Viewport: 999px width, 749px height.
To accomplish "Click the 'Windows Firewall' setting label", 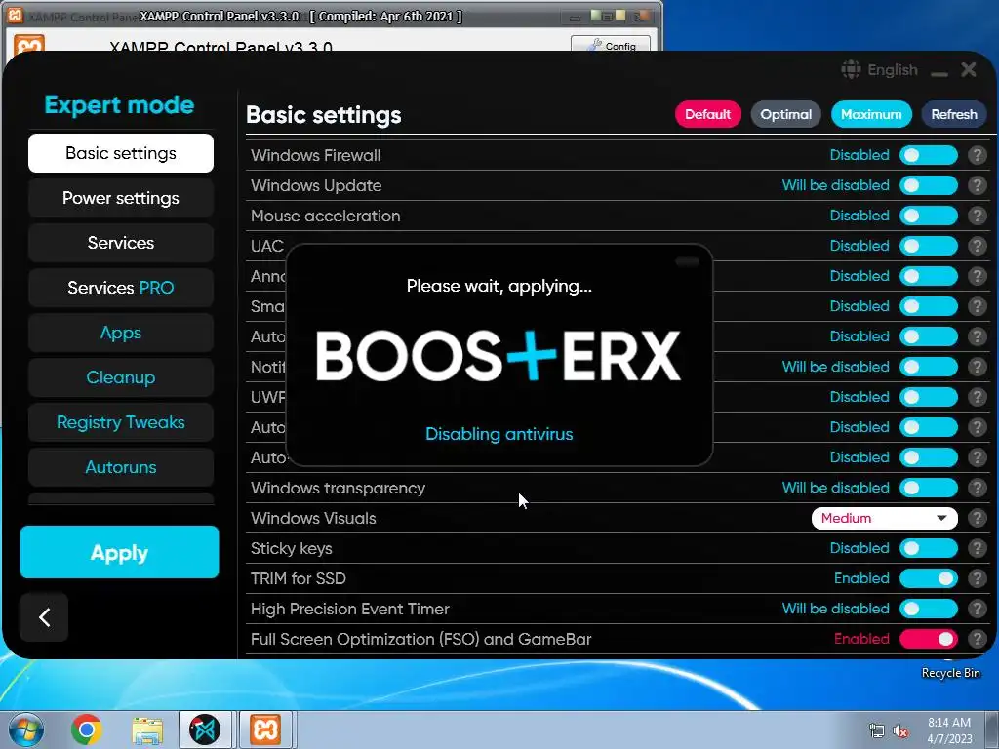I will click(x=315, y=155).
